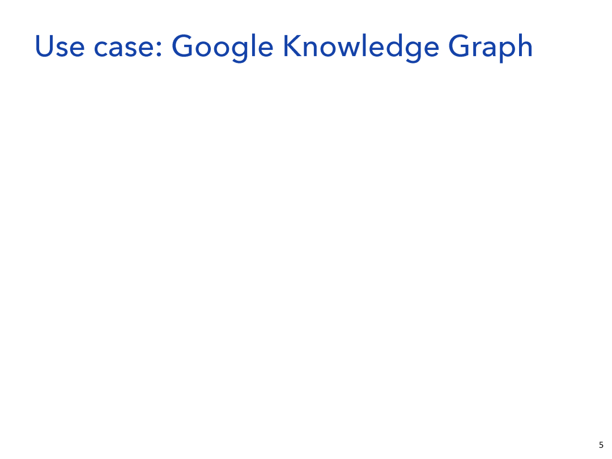Click the word "case:" in the title
The height and width of the screenshot is (459, 612).
tap(128, 48)
